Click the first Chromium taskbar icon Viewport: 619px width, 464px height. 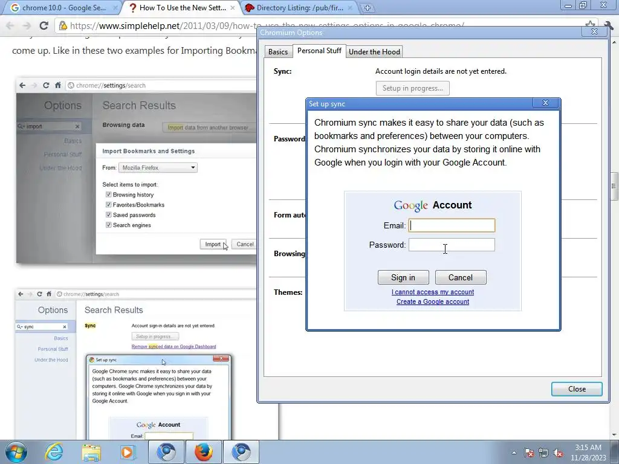(x=166, y=452)
